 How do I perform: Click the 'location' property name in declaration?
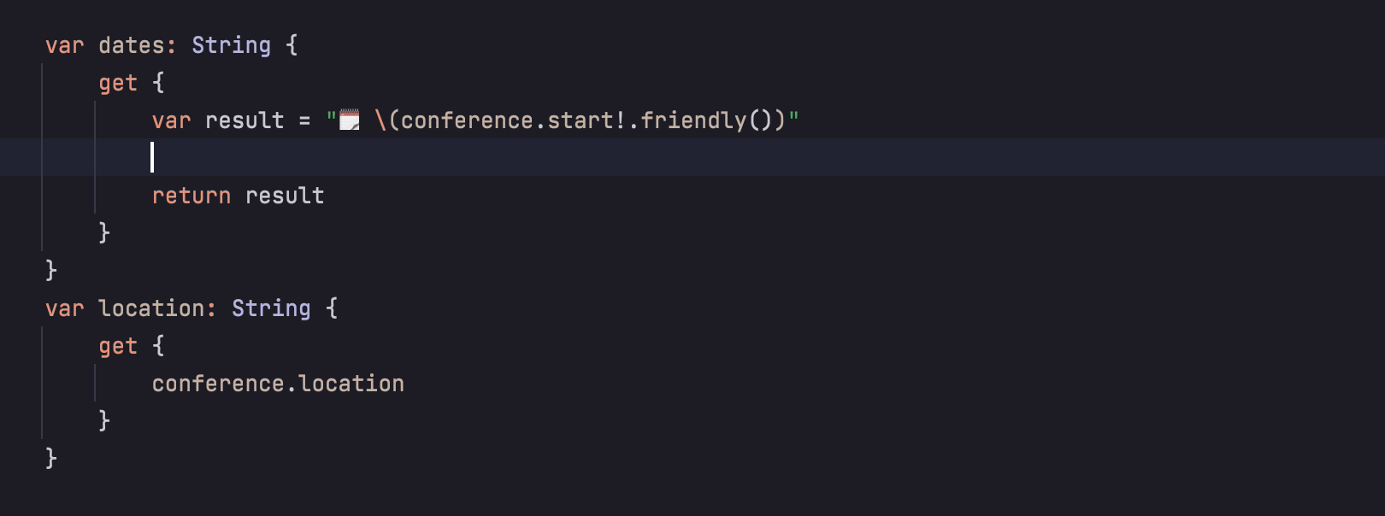(152, 308)
